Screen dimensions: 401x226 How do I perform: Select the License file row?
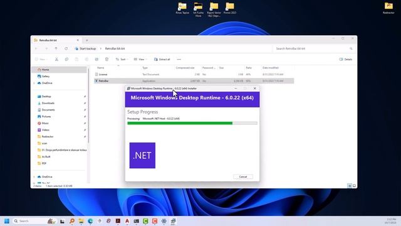[x=194, y=74]
